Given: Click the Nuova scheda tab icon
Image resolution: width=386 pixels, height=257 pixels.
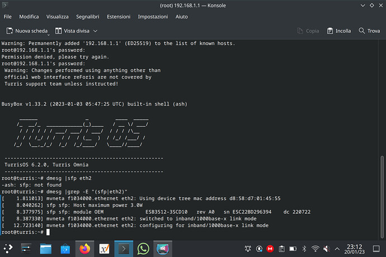Looking at the screenshot, I should click(x=10, y=31).
